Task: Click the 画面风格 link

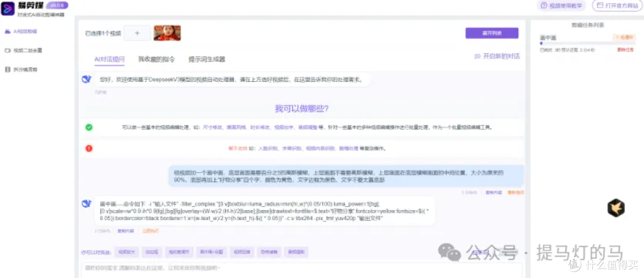Action: pos(236,128)
